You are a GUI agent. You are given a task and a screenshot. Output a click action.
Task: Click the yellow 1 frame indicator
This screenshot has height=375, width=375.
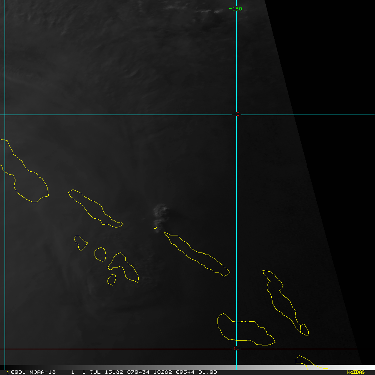click(x=8, y=372)
